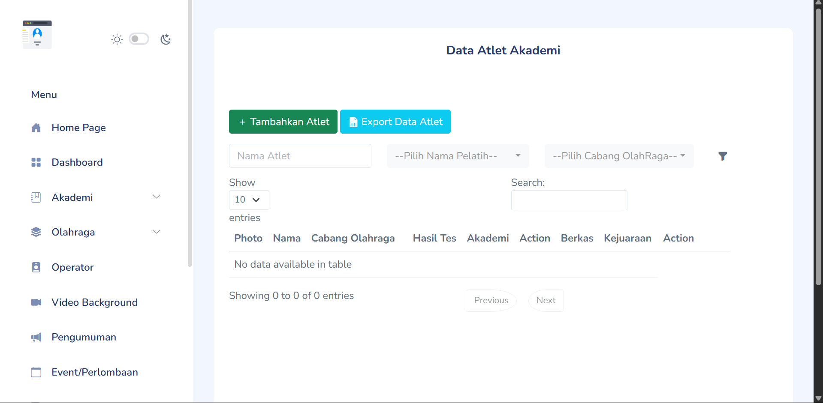Toggle the dark mode switch

(139, 39)
